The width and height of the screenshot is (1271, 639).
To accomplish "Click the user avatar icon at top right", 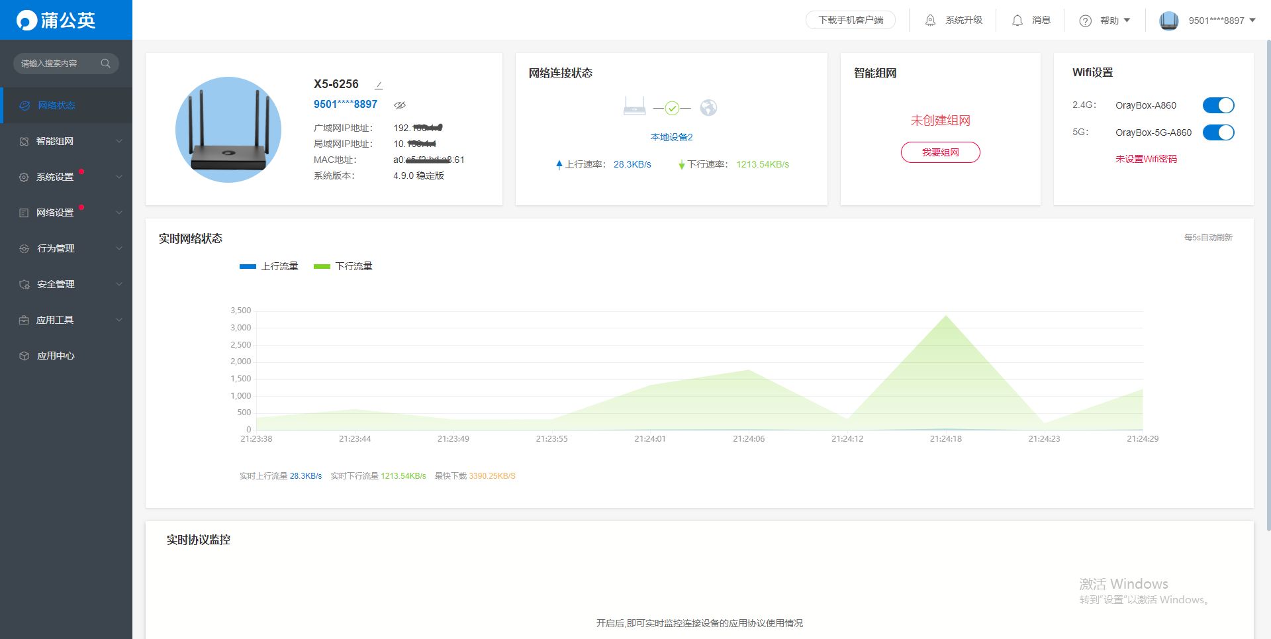I will pos(1169,21).
